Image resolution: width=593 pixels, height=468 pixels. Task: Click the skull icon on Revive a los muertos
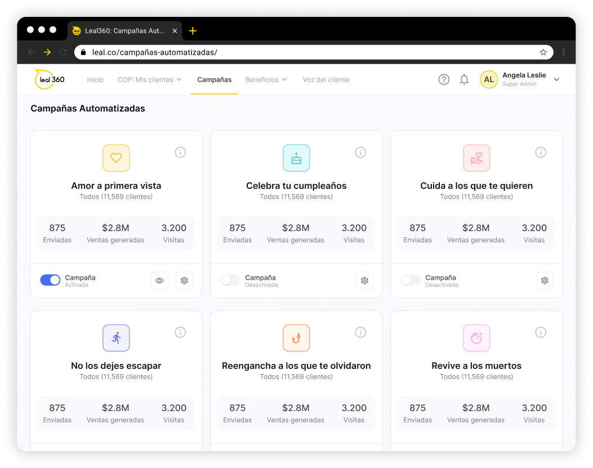476,338
